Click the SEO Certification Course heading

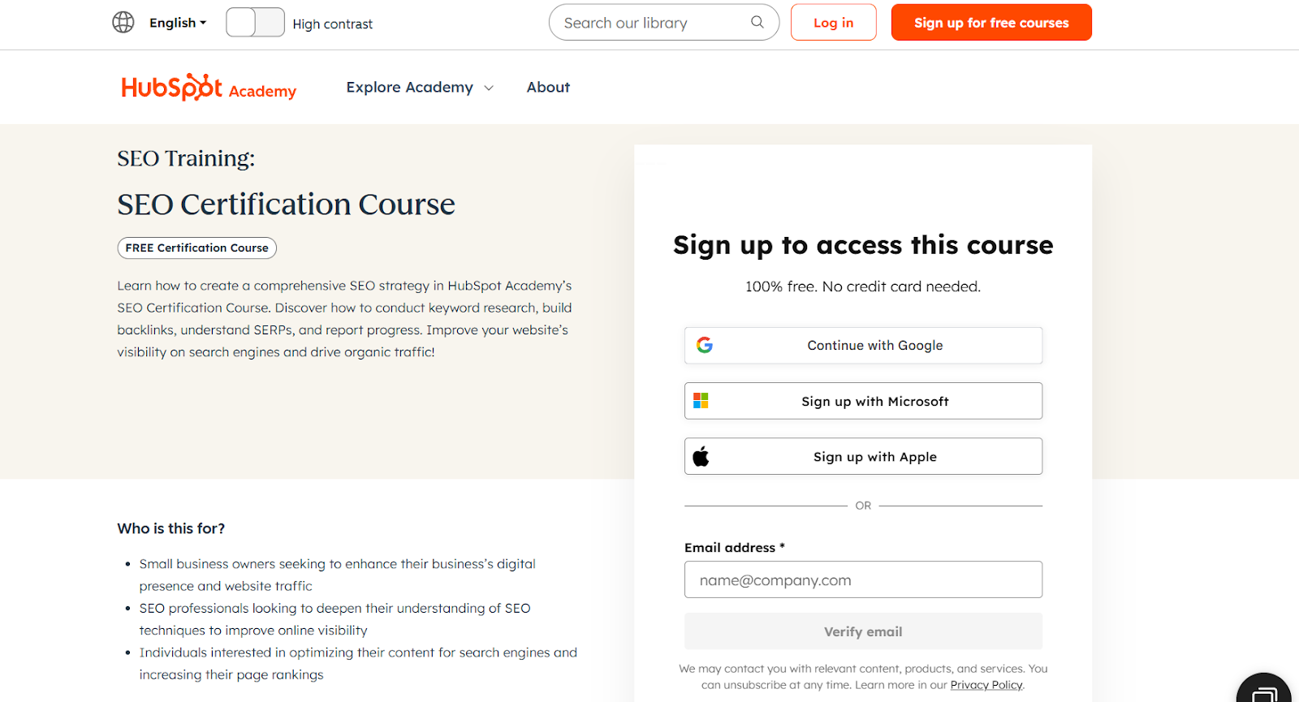coord(286,205)
